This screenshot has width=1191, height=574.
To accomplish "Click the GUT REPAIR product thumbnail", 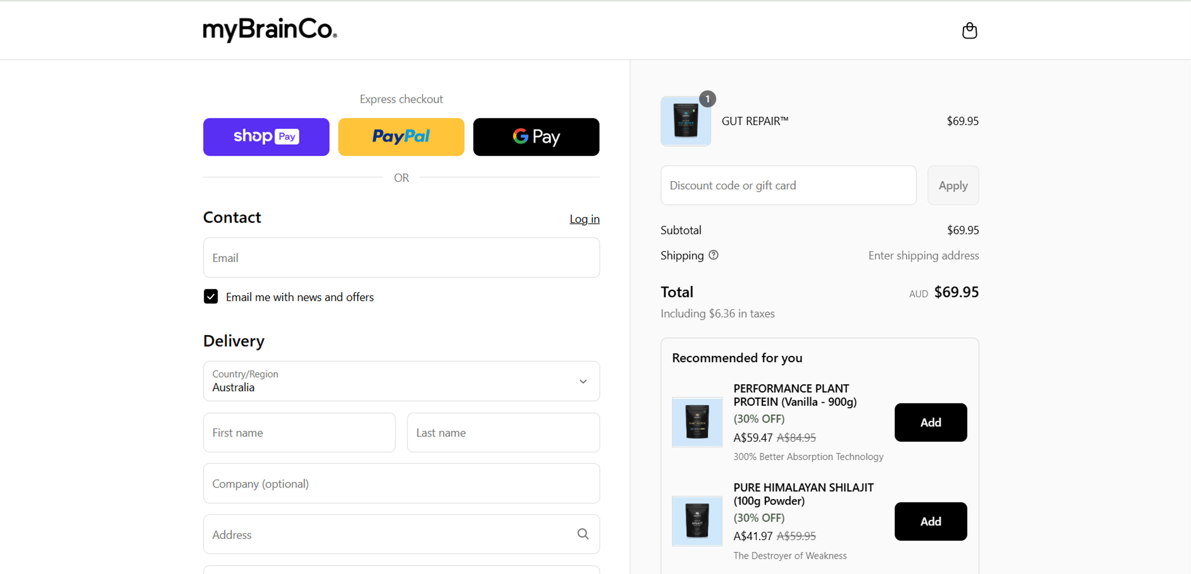I will point(685,121).
